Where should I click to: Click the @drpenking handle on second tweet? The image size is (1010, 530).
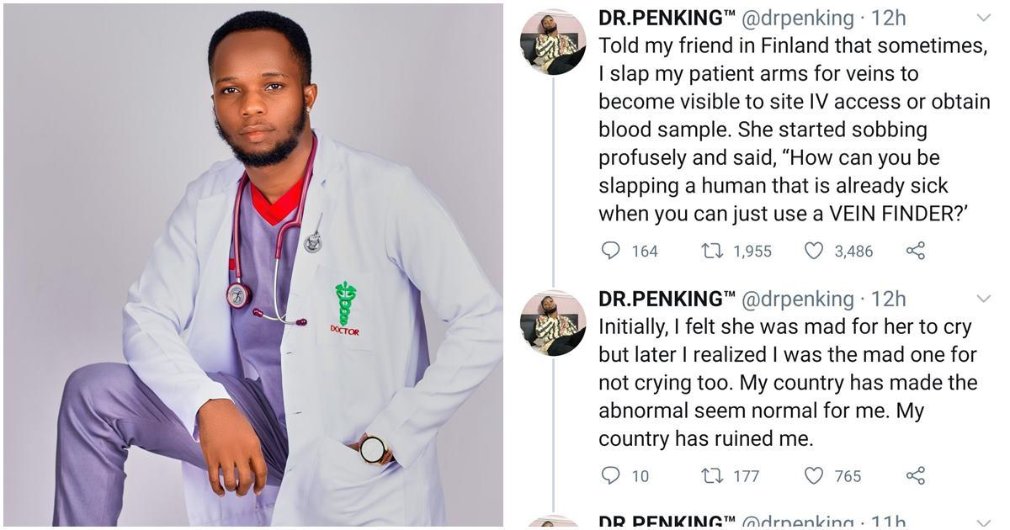pos(796,299)
